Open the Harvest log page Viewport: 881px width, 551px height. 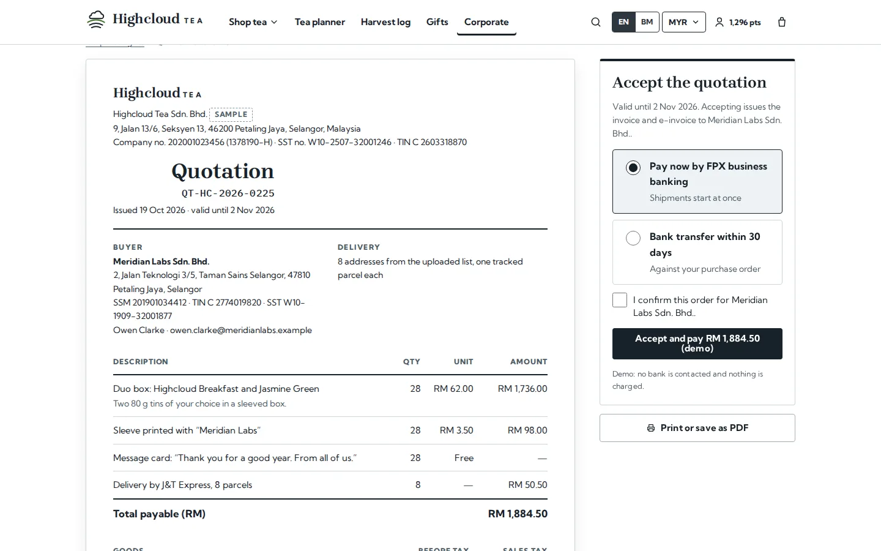point(385,22)
